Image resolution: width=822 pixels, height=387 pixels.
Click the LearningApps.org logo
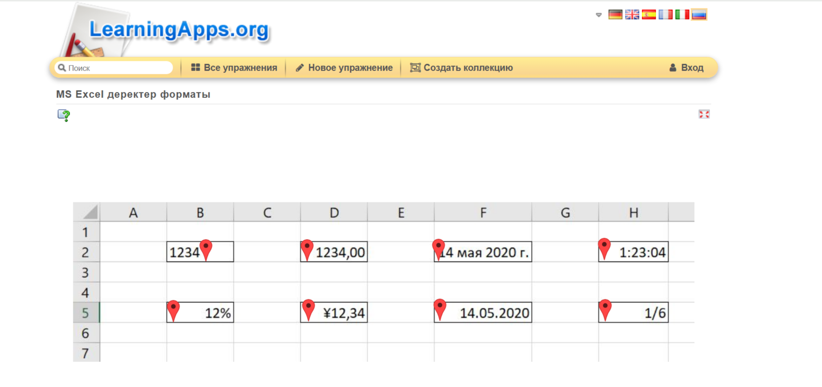[x=166, y=31]
